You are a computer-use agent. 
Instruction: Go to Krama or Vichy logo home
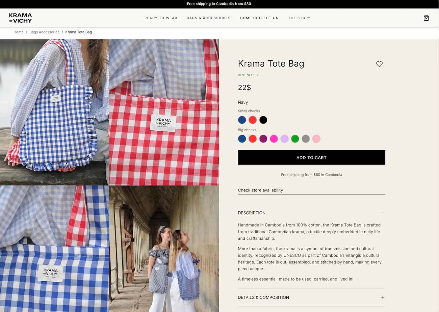tap(20, 18)
